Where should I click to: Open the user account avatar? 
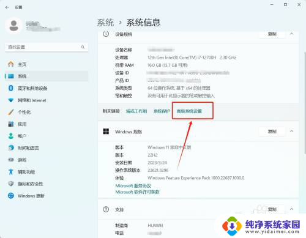tap(13, 26)
